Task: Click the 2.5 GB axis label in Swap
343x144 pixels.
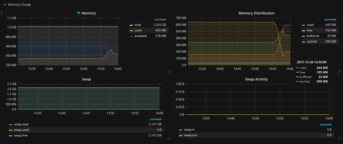Action: coord(12,84)
